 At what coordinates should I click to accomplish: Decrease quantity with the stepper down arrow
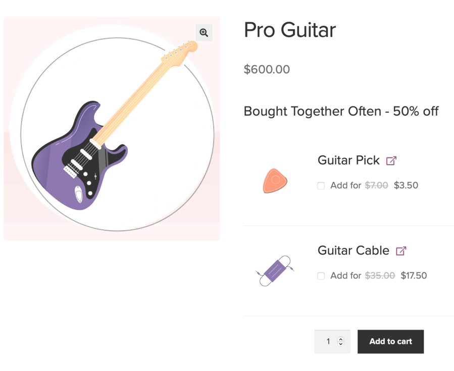click(341, 344)
